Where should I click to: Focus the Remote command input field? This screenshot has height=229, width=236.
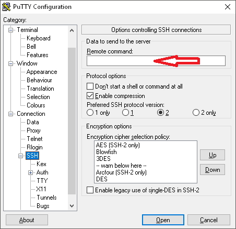156,61
